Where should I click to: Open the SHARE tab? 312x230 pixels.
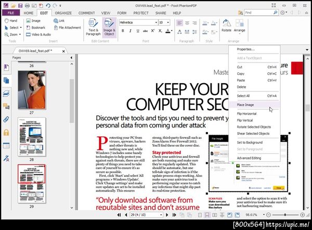(x=161, y=13)
